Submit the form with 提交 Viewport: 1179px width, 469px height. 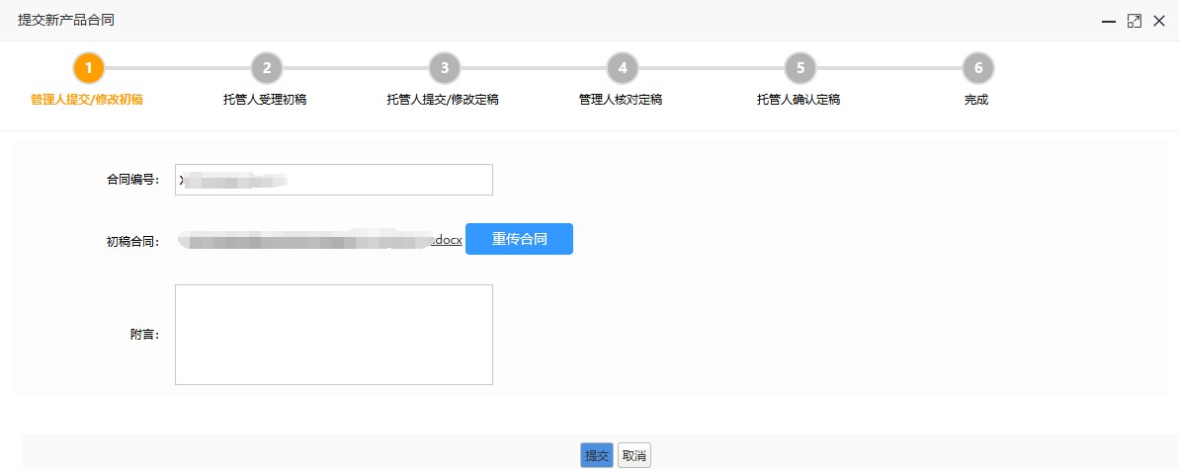(597, 455)
